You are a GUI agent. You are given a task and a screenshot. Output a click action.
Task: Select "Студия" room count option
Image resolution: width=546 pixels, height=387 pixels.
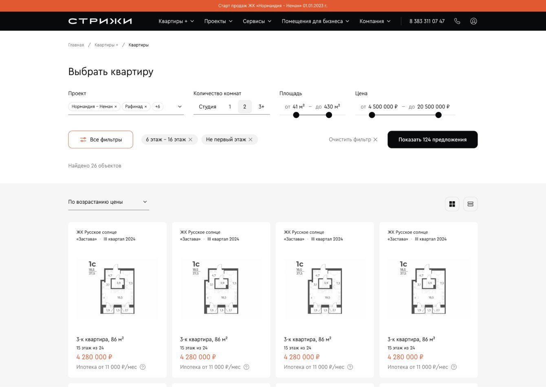[207, 107]
